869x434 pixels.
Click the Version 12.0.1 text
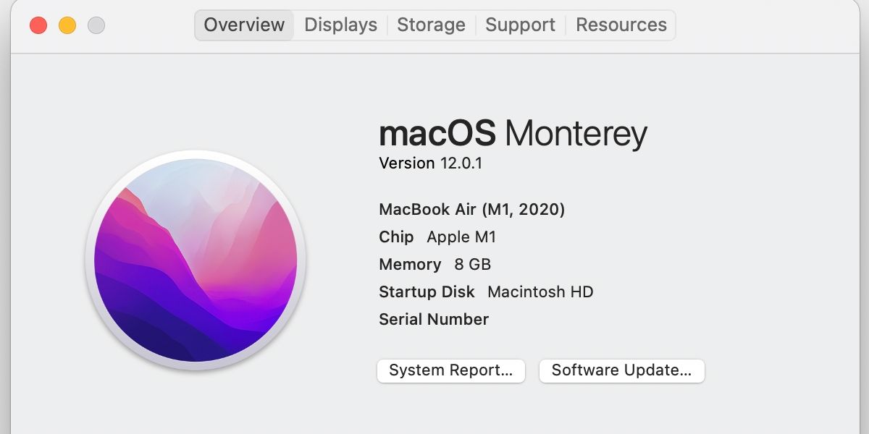pos(430,163)
